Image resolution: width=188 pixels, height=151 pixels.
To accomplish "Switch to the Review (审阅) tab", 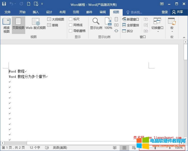I will tap(102, 12).
